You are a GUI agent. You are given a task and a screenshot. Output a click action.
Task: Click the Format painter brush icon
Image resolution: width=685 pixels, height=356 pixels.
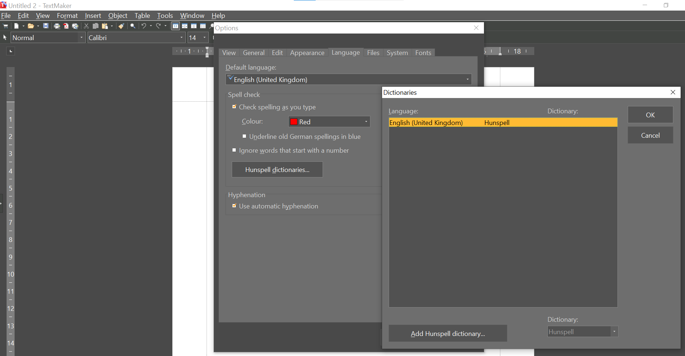coord(122,26)
